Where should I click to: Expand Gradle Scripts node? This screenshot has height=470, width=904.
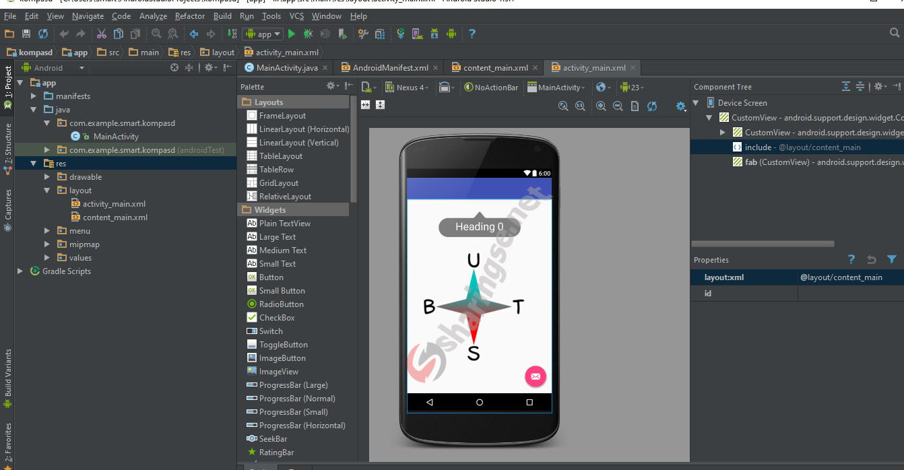20,271
